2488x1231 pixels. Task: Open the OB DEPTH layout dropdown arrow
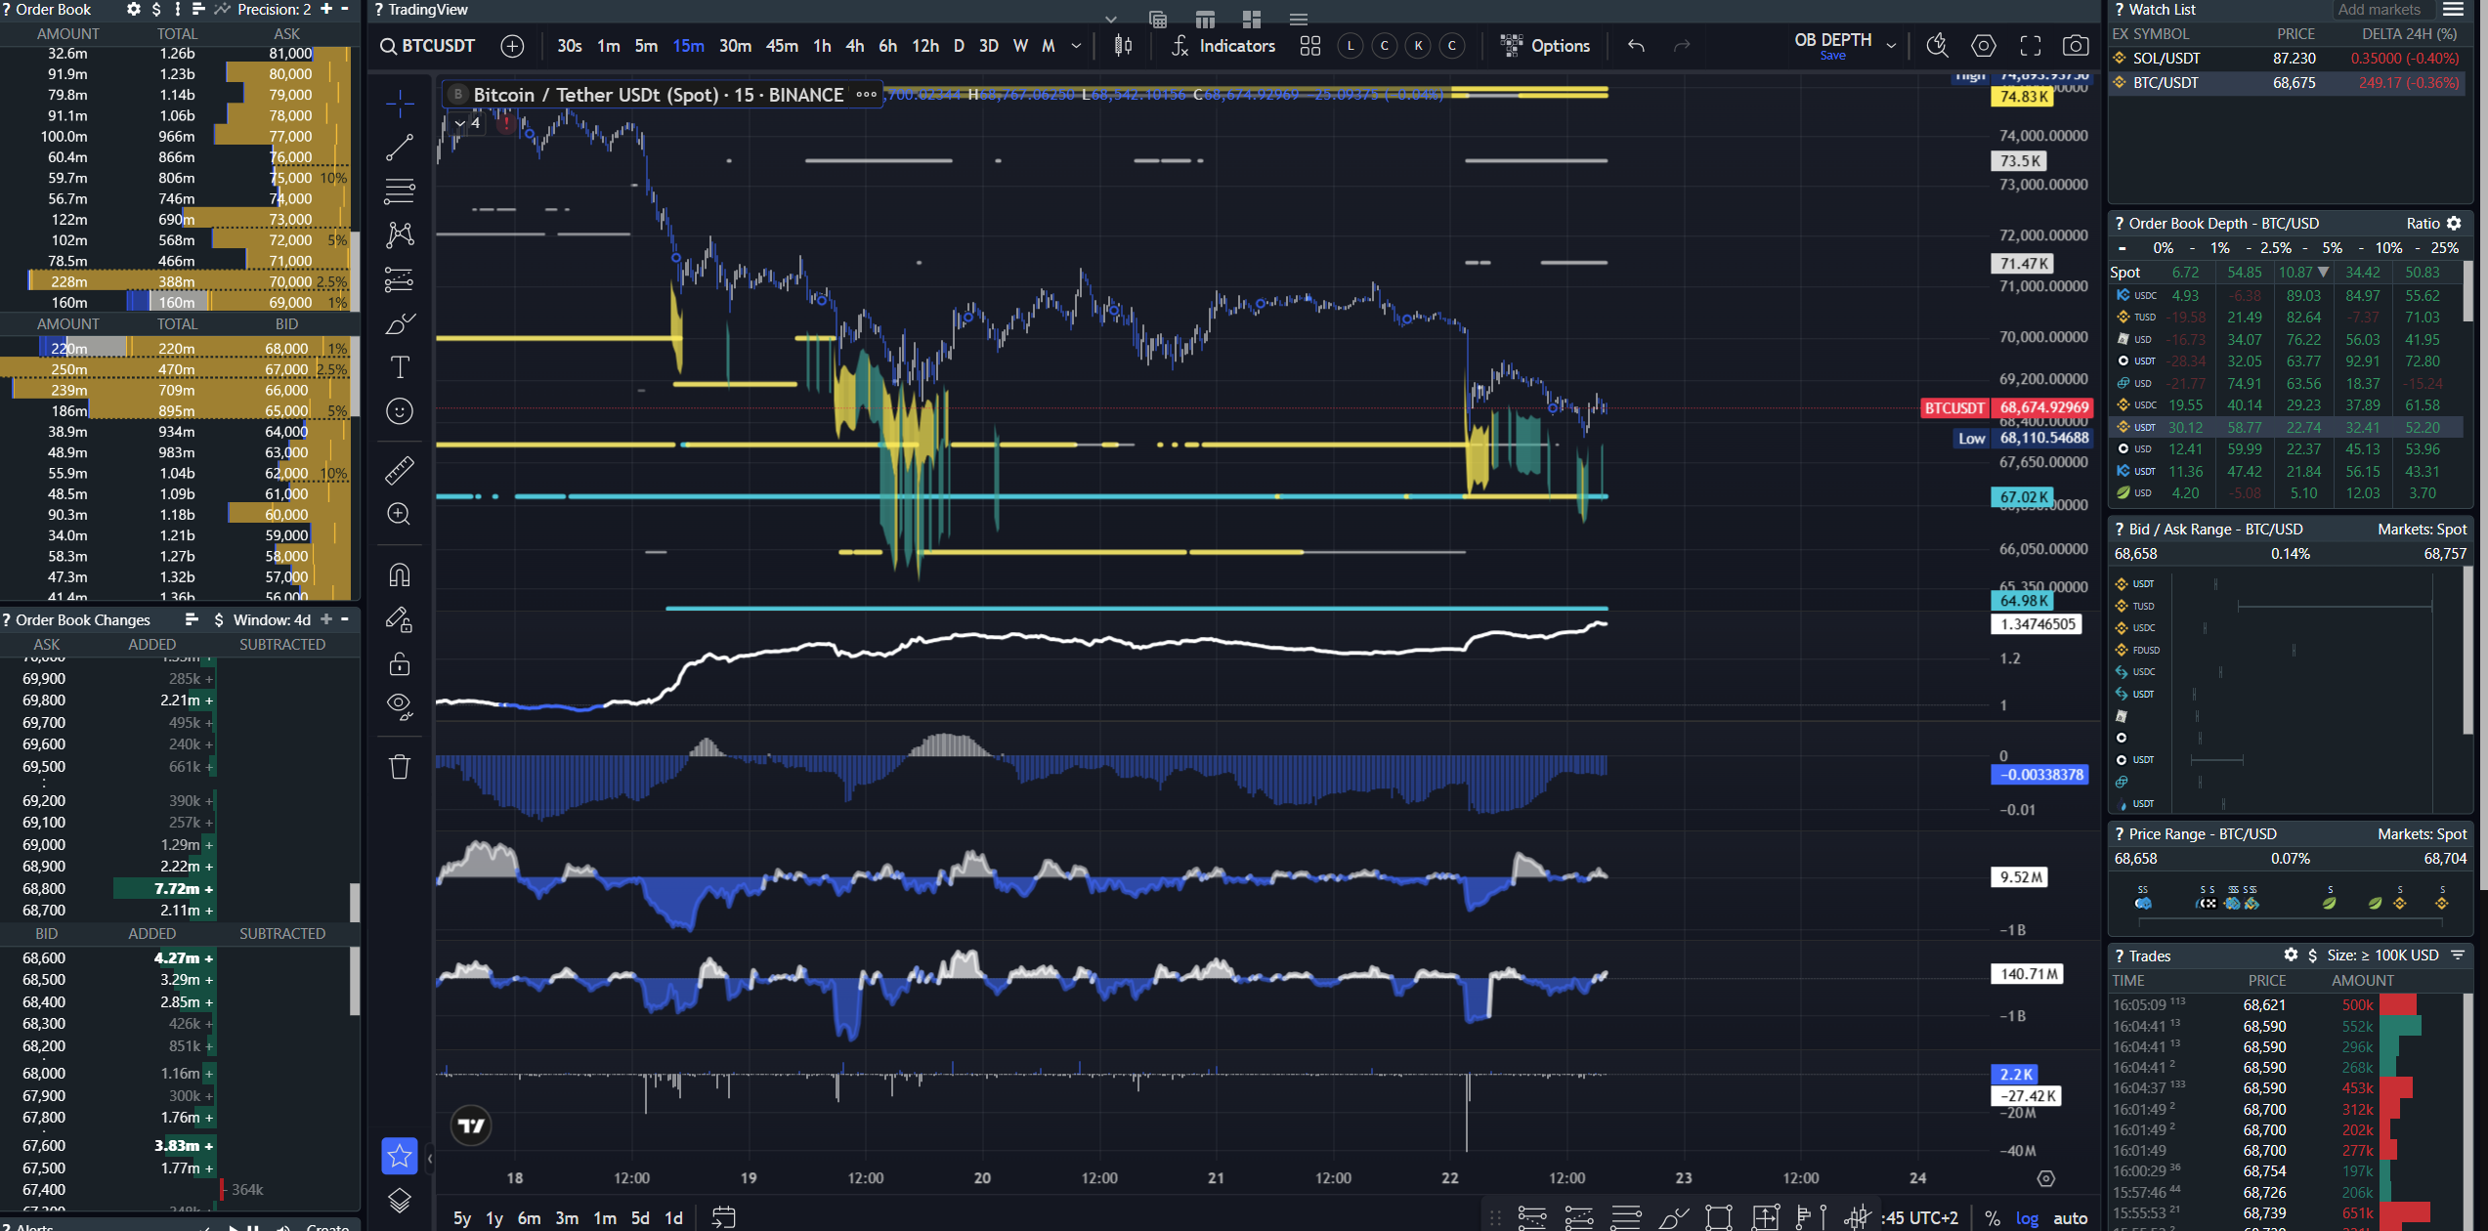point(1892,46)
